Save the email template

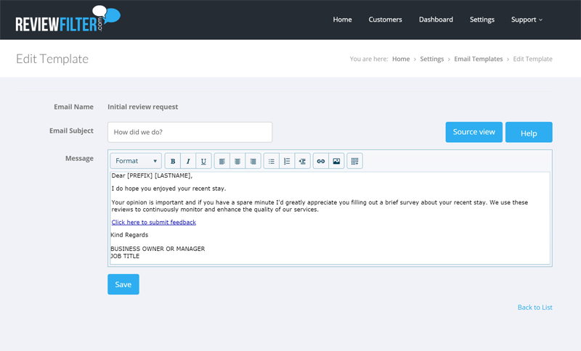pos(123,284)
